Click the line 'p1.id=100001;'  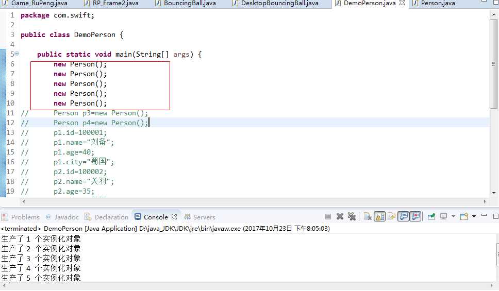(80, 132)
